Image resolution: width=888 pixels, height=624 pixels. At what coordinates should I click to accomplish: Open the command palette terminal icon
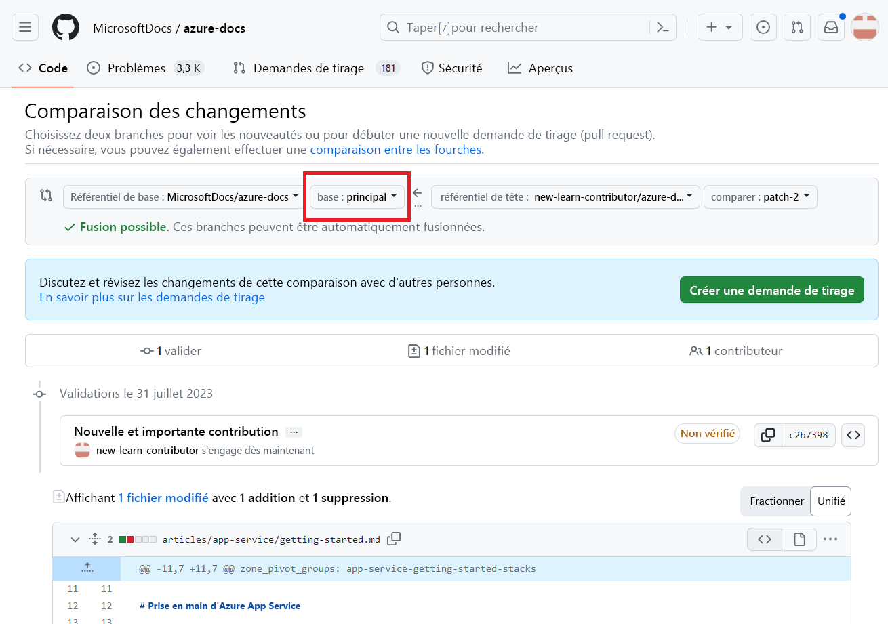click(x=663, y=27)
